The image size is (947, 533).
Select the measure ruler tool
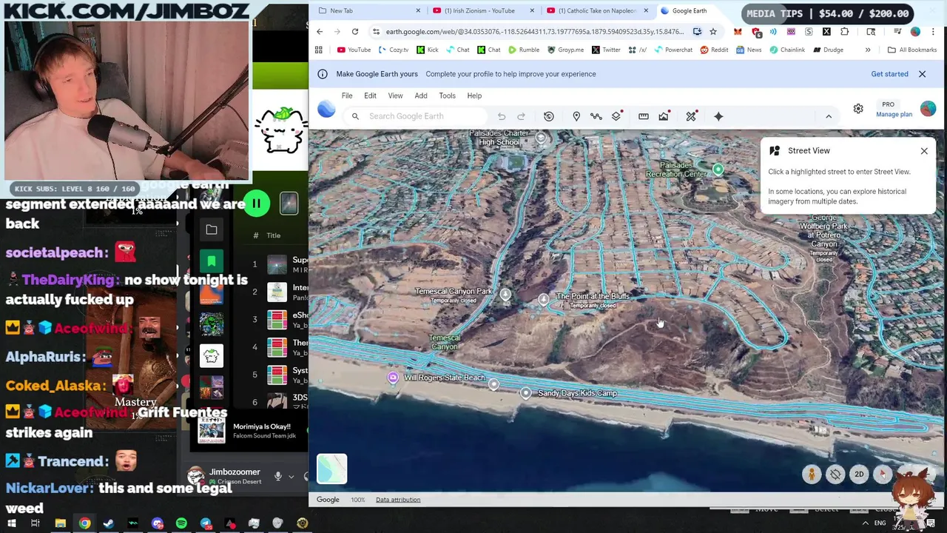coord(644,116)
